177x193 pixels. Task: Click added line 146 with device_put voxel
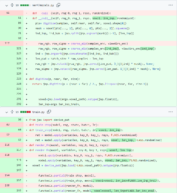point(19,165)
